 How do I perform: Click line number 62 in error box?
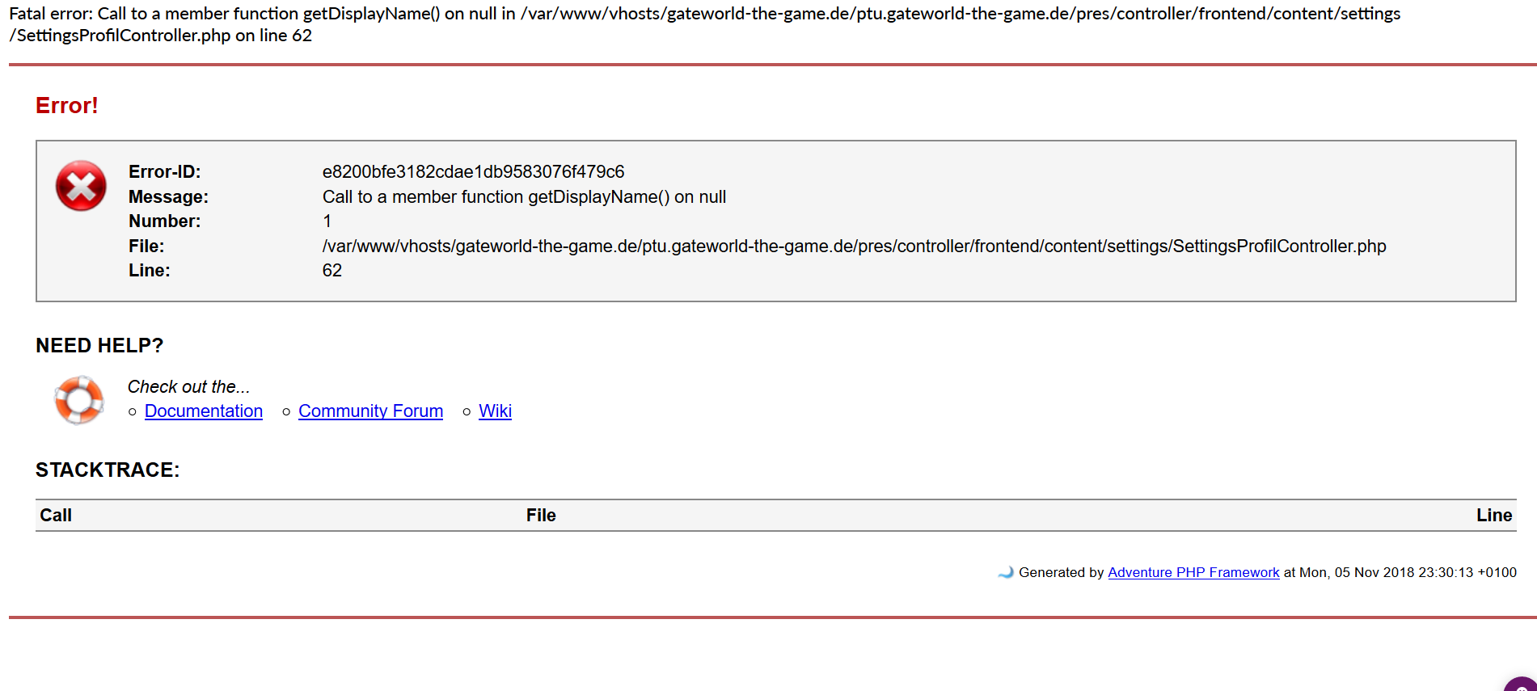click(x=332, y=271)
